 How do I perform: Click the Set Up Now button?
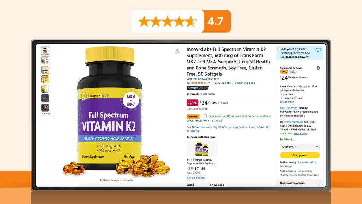[x=300, y=155]
